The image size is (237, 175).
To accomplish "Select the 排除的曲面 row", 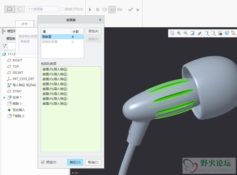I will pos(62,42).
